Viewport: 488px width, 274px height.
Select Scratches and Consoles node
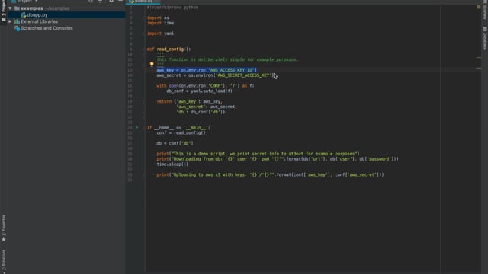tap(47, 28)
